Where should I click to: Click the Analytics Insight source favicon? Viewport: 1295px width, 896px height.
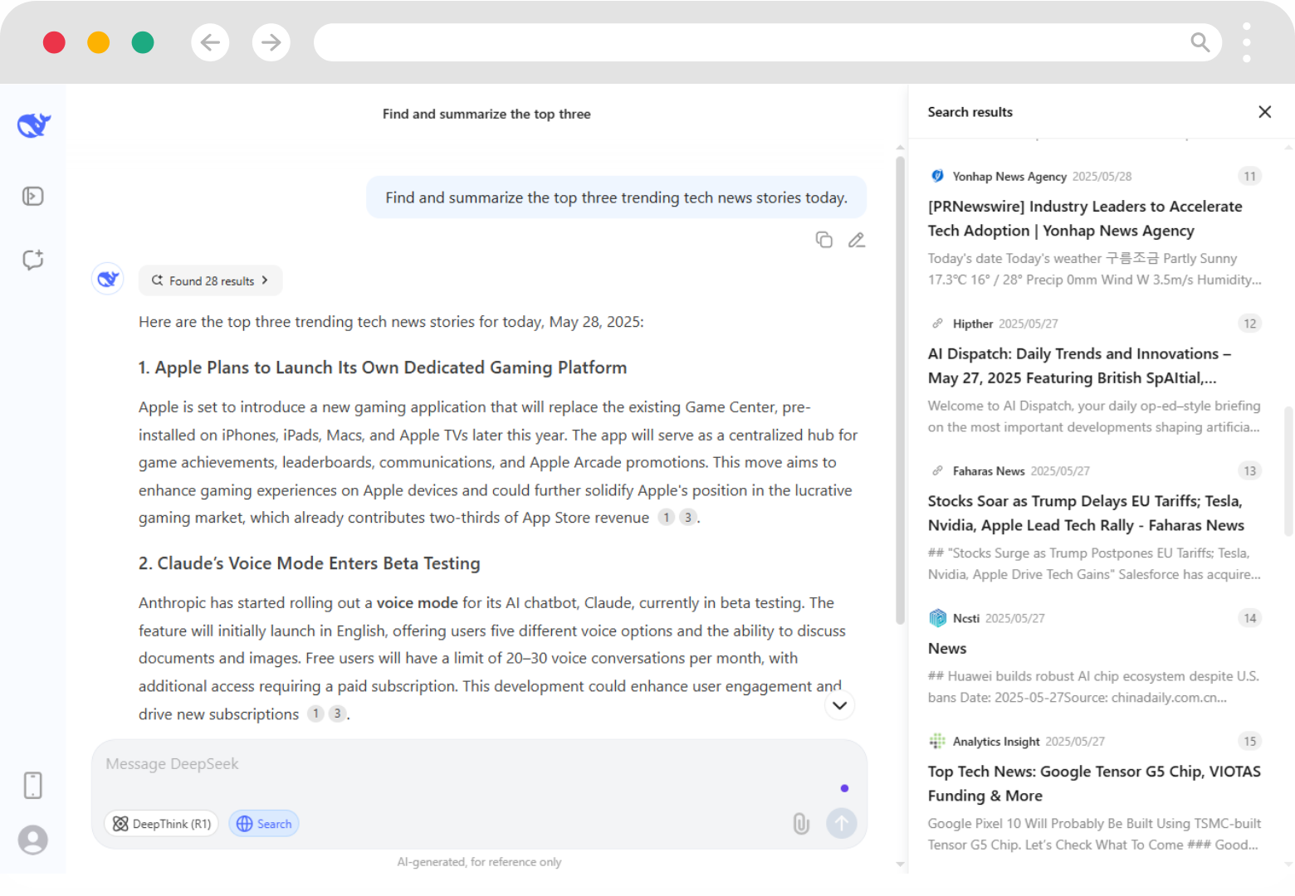[937, 741]
